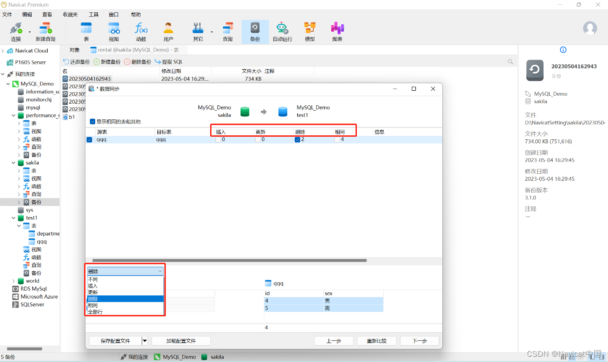Click the horizontal scrollbar in data sync dialog

point(229,260)
